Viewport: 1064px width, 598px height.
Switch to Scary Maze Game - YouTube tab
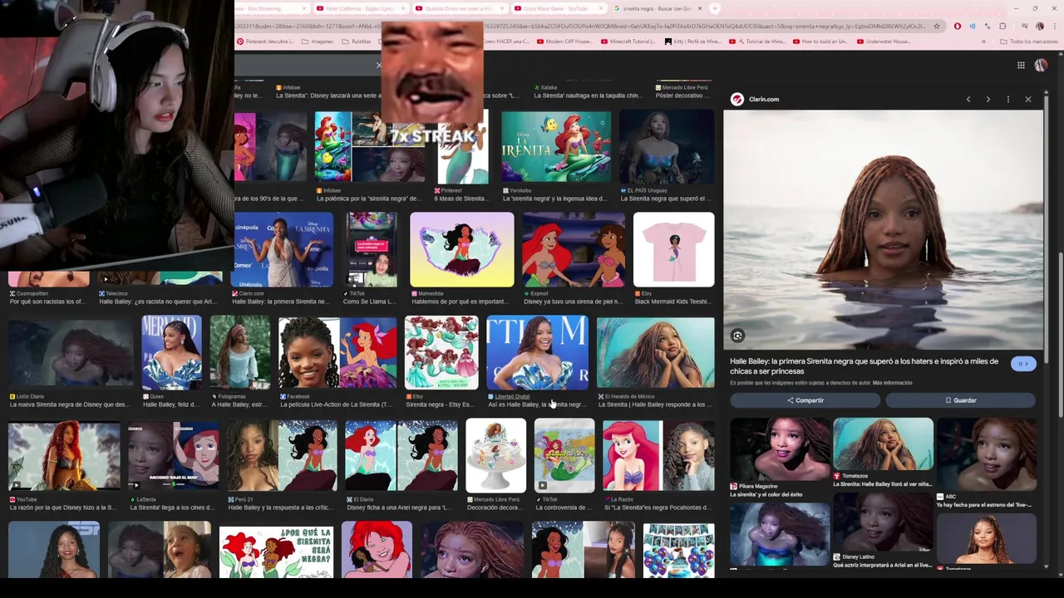559,8
